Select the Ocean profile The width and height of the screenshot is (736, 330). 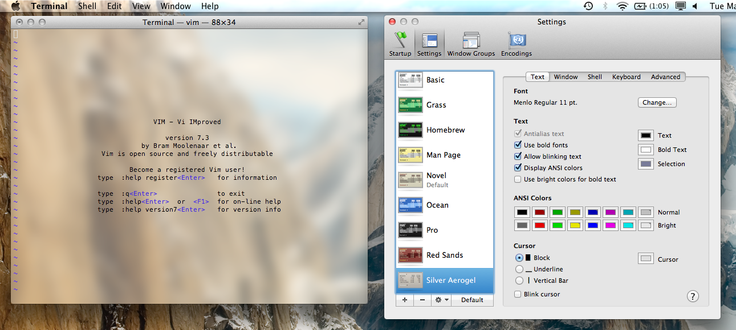[445, 205]
